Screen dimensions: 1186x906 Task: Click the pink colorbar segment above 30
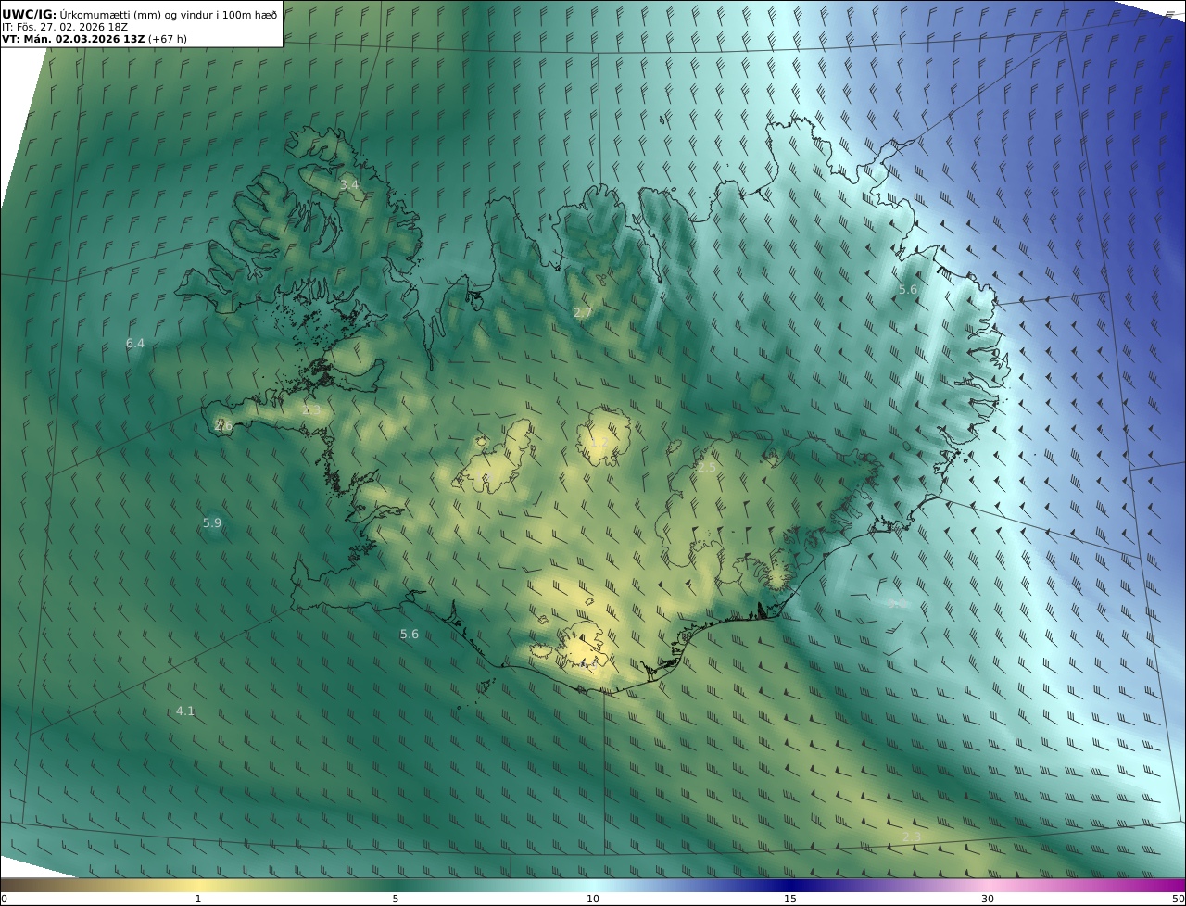(x=988, y=885)
